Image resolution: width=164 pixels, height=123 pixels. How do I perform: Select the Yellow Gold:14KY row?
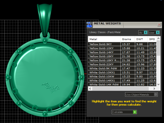point(122,52)
